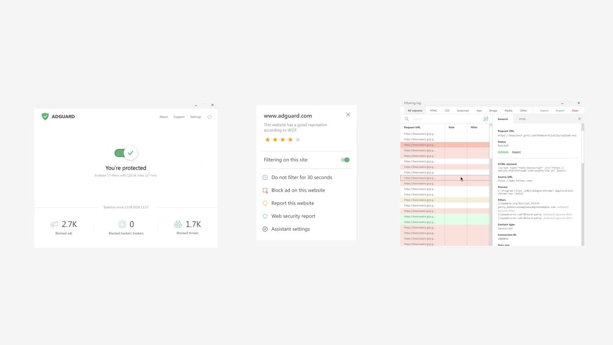613x345 pixels.
Task: Click the request row outlined with a border
Action: 445,178
